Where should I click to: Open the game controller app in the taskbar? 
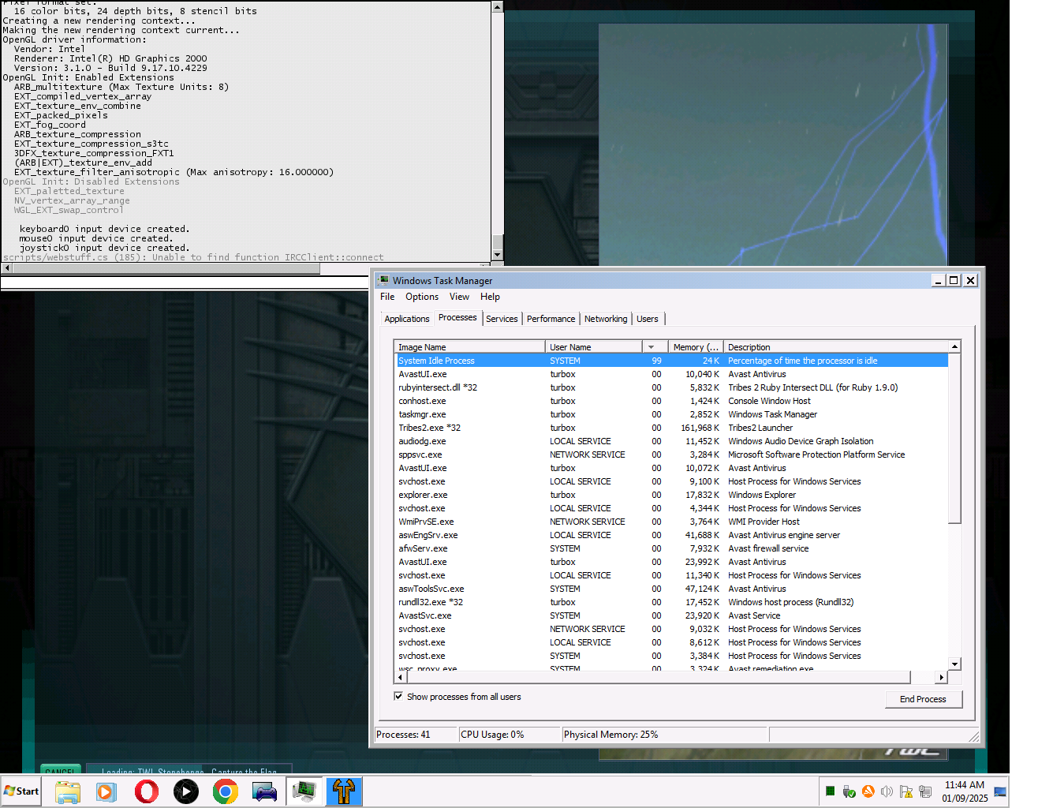coord(264,791)
